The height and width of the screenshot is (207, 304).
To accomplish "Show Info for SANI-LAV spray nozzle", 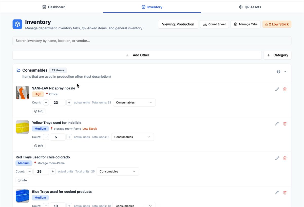I will click(x=39, y=111).
